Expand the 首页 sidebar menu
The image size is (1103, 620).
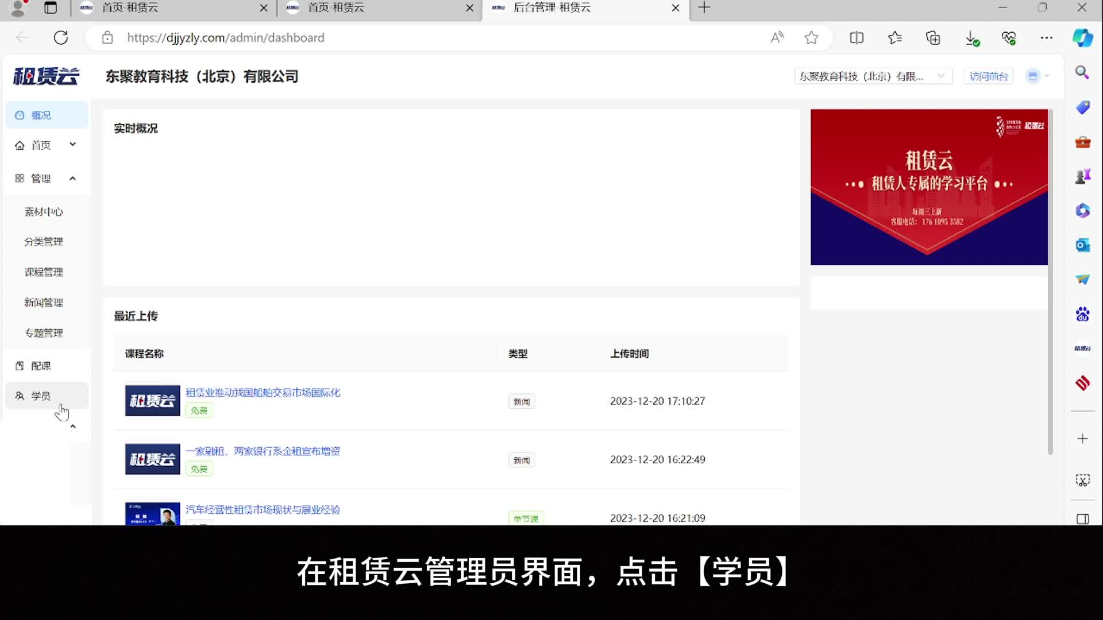pyautogui.click(x=46, y=145)
